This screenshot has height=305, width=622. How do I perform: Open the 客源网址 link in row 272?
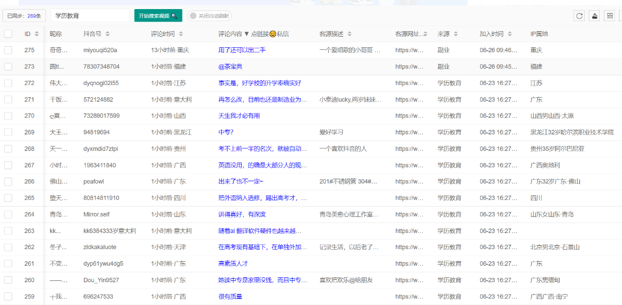click(410, 83)
